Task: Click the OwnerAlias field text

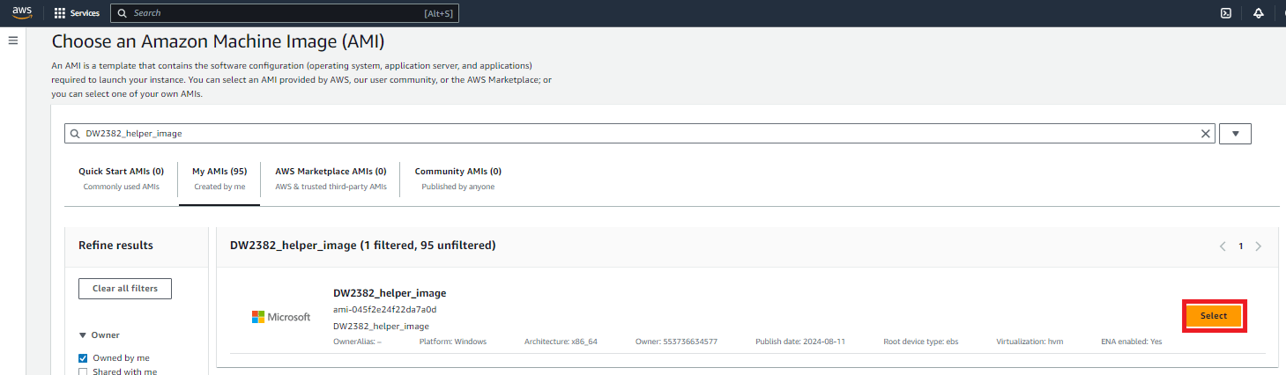Action: pos(357,342)
